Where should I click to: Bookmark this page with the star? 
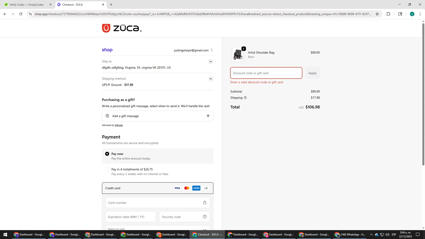tap(377, 14)
